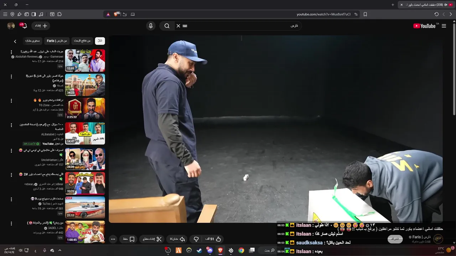The height and width of the screenshot is (256, 456).
Task: Click the Share 'مشاركة' button
Action: pos(177,239)
